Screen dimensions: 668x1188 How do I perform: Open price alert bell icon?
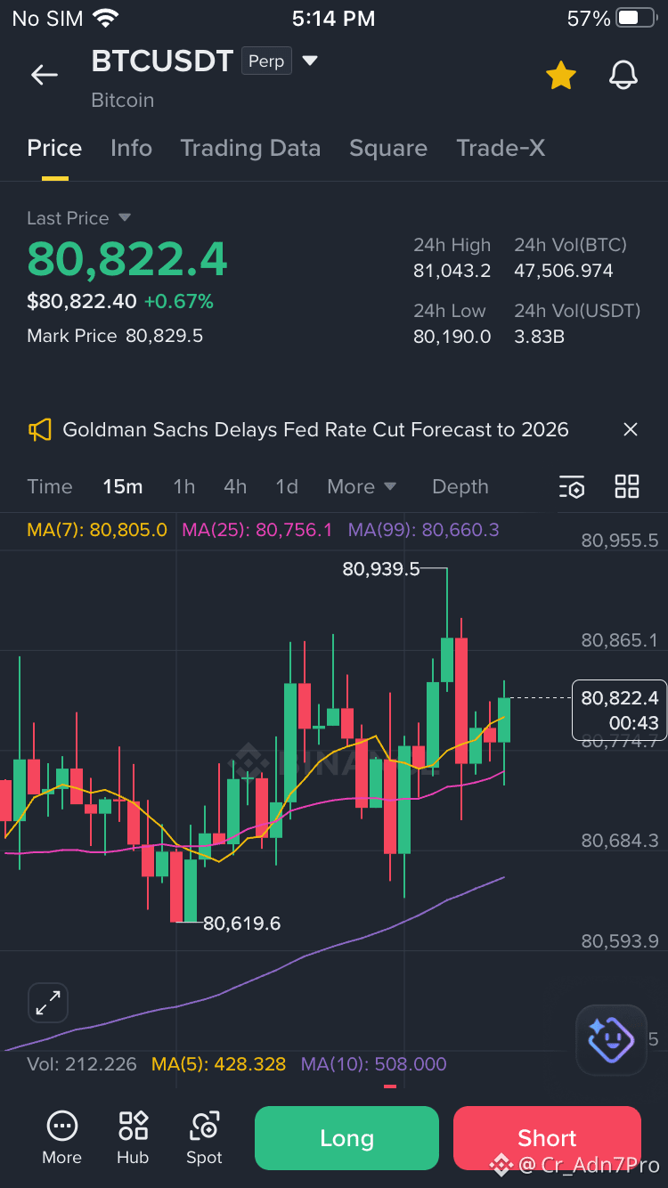pos(623,76)
